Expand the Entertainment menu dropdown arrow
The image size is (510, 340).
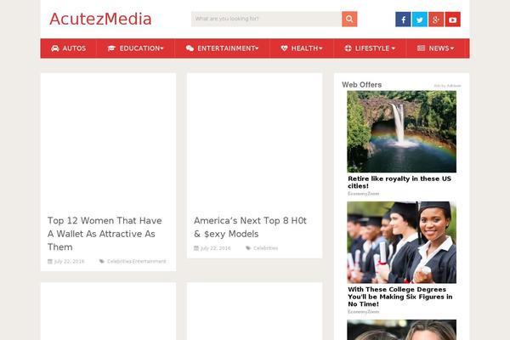pos(257,48)
